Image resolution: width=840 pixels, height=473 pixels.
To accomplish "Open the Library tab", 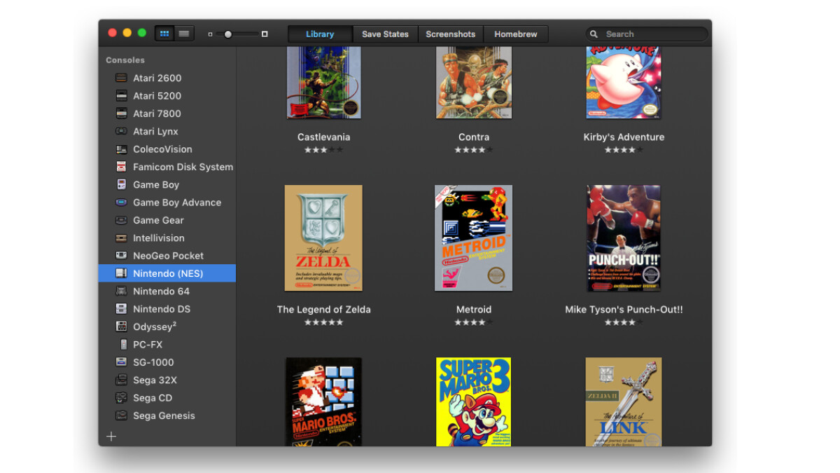I will (x=320, y=34).
